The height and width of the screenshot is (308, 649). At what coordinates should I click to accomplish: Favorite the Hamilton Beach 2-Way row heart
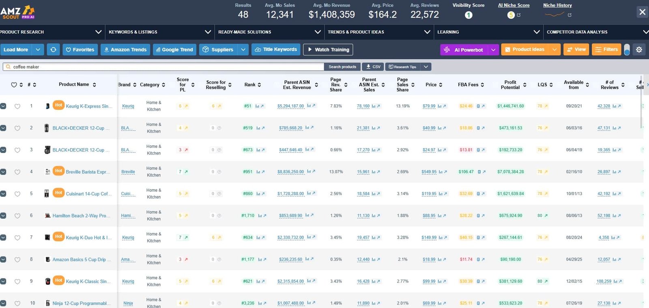(17, 216)
